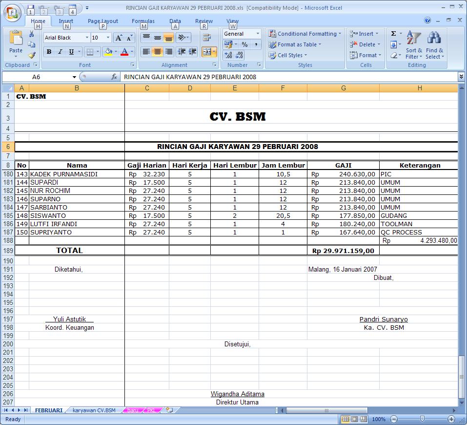Open the Formulas ribbon tab
Image resolution: width=467 pixels, height=425 pixels.
[143, 21]
